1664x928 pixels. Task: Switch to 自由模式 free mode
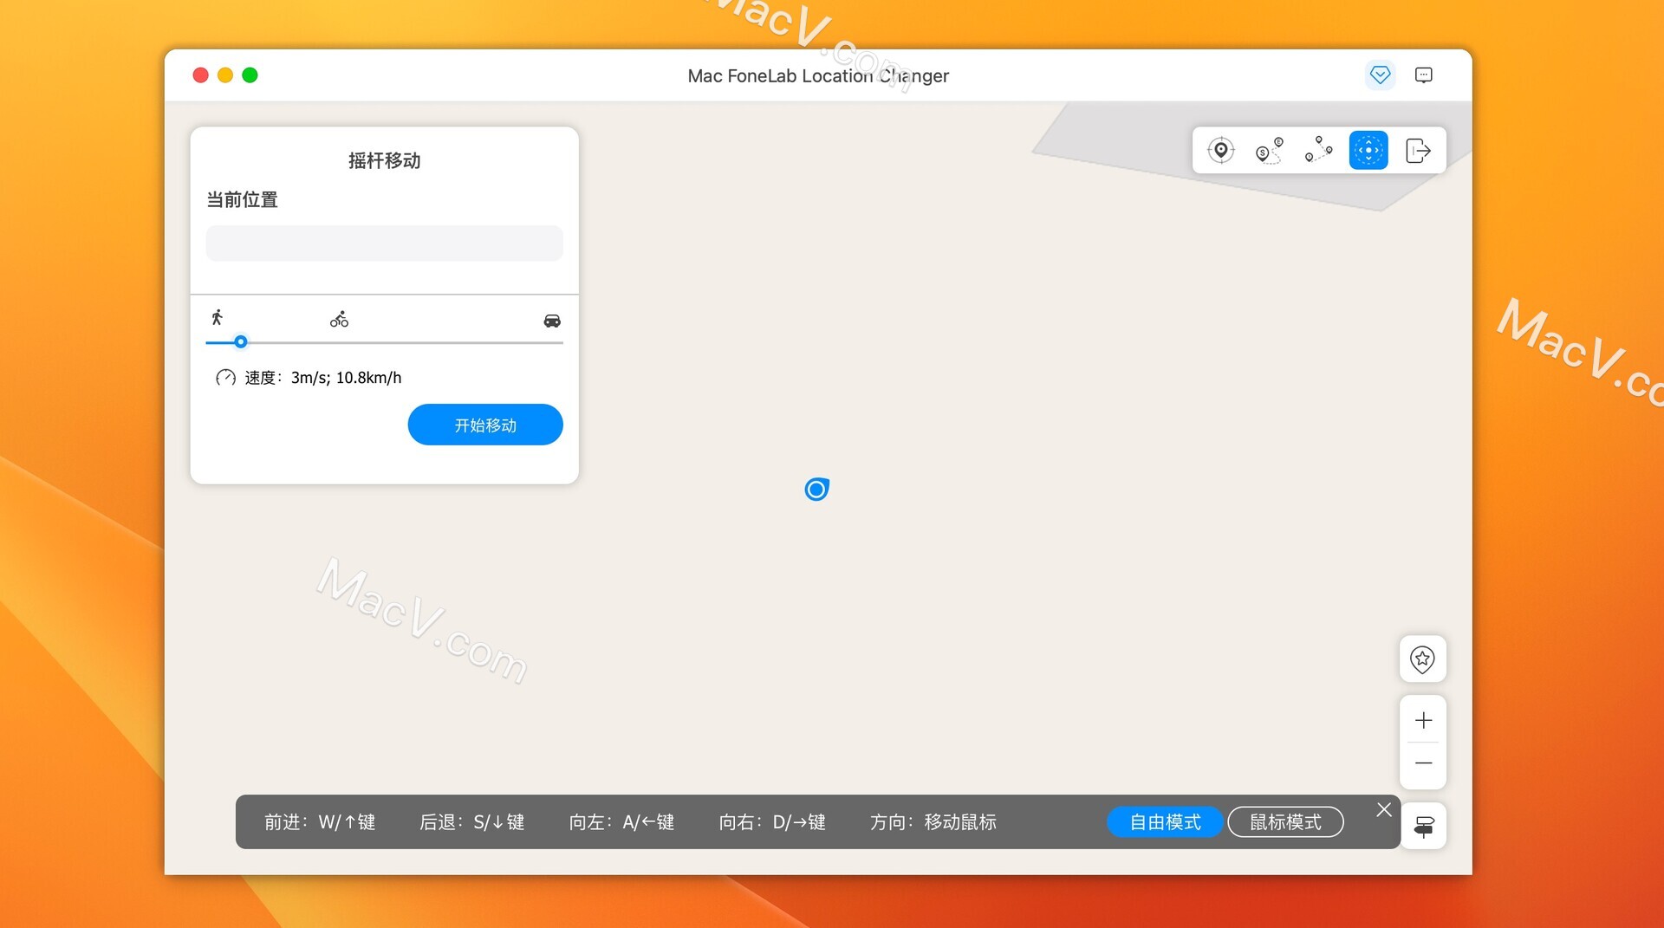pyautogui.click(x=1165, y=821)
